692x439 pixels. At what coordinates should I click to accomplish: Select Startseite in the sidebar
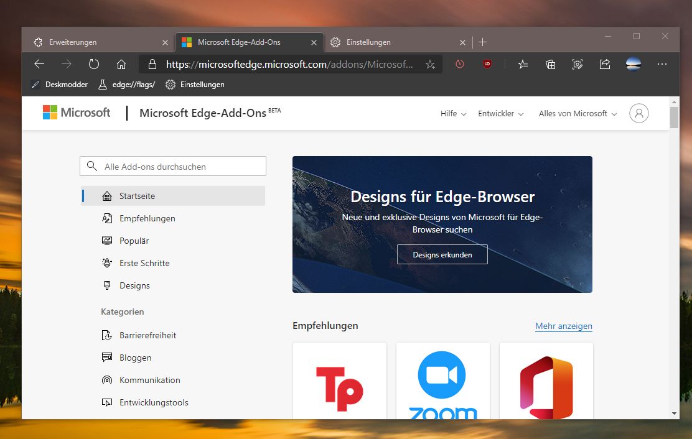174,196
